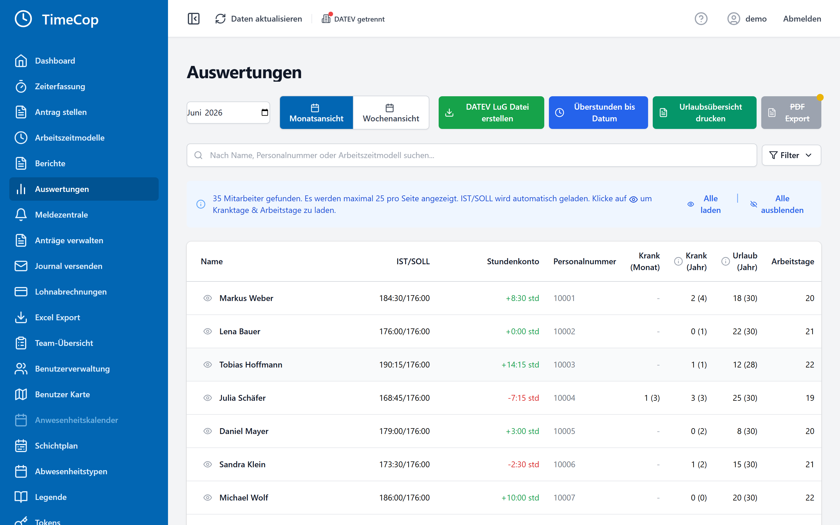Click the Berichte document icon

(21, 164)
